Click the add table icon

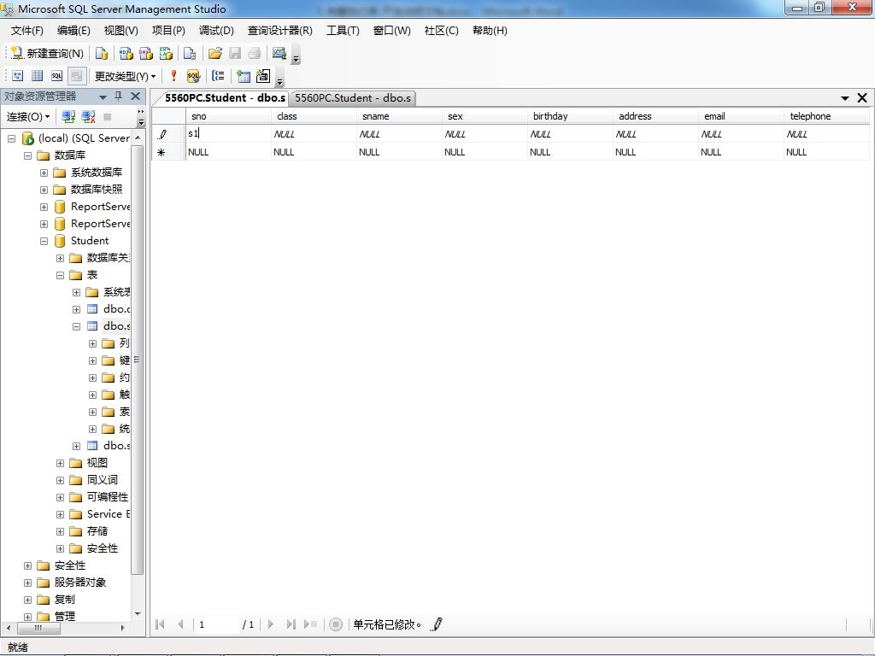(244, 76)
